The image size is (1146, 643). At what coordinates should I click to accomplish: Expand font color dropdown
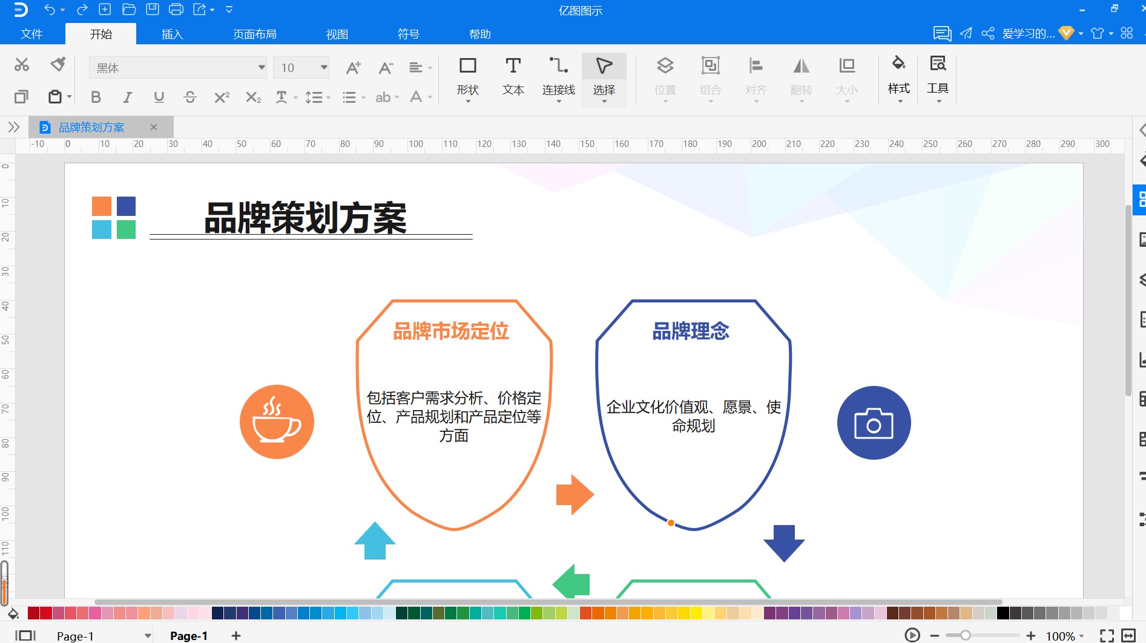pos(430,97)
